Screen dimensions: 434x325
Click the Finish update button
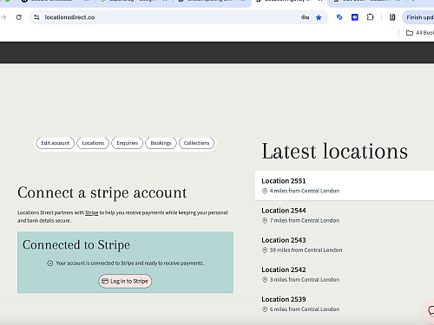click(x=418, y=17)
